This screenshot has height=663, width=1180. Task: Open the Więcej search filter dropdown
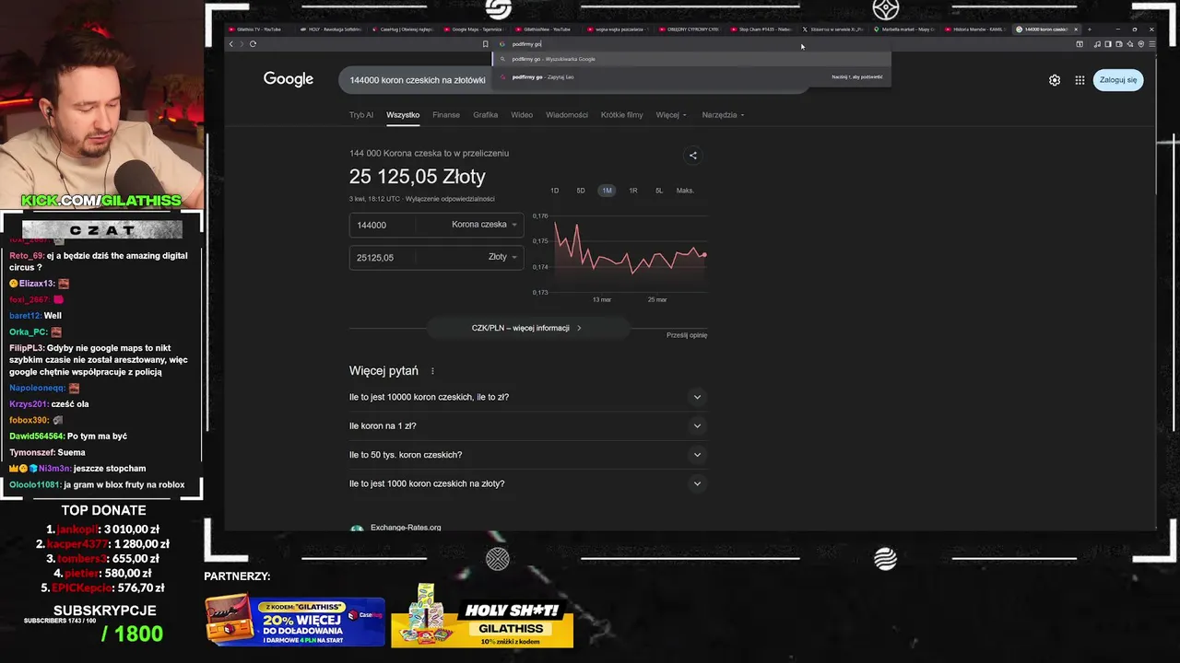tap(671, 115)
